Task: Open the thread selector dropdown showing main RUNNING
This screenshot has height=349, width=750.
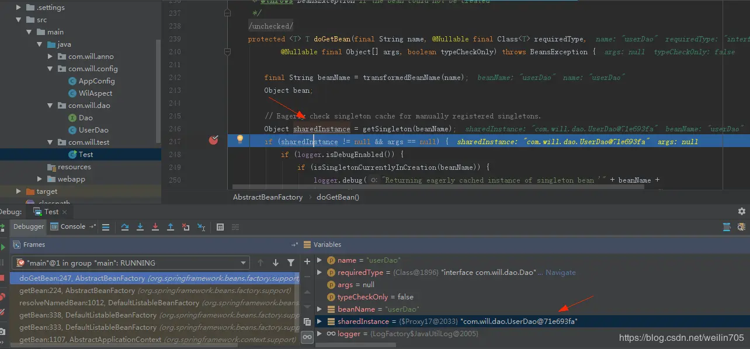Action: point(130,263)
